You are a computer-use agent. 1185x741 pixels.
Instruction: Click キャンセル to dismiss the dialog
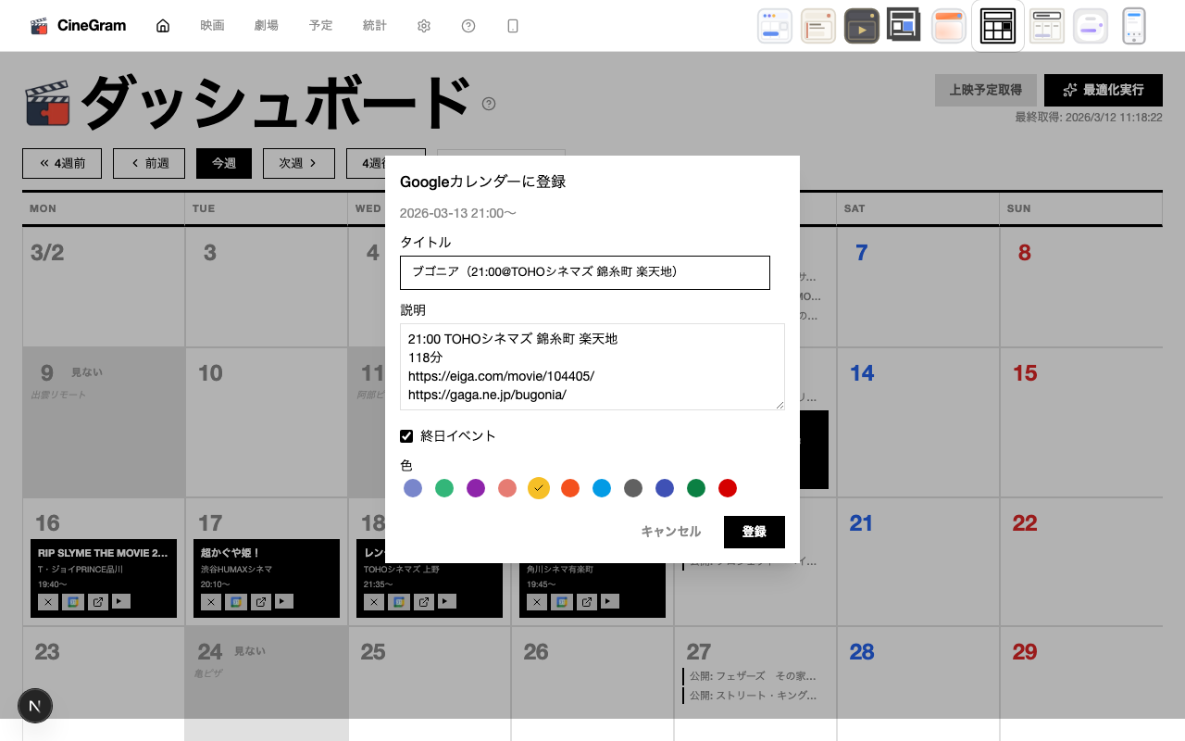click(669, 532)
